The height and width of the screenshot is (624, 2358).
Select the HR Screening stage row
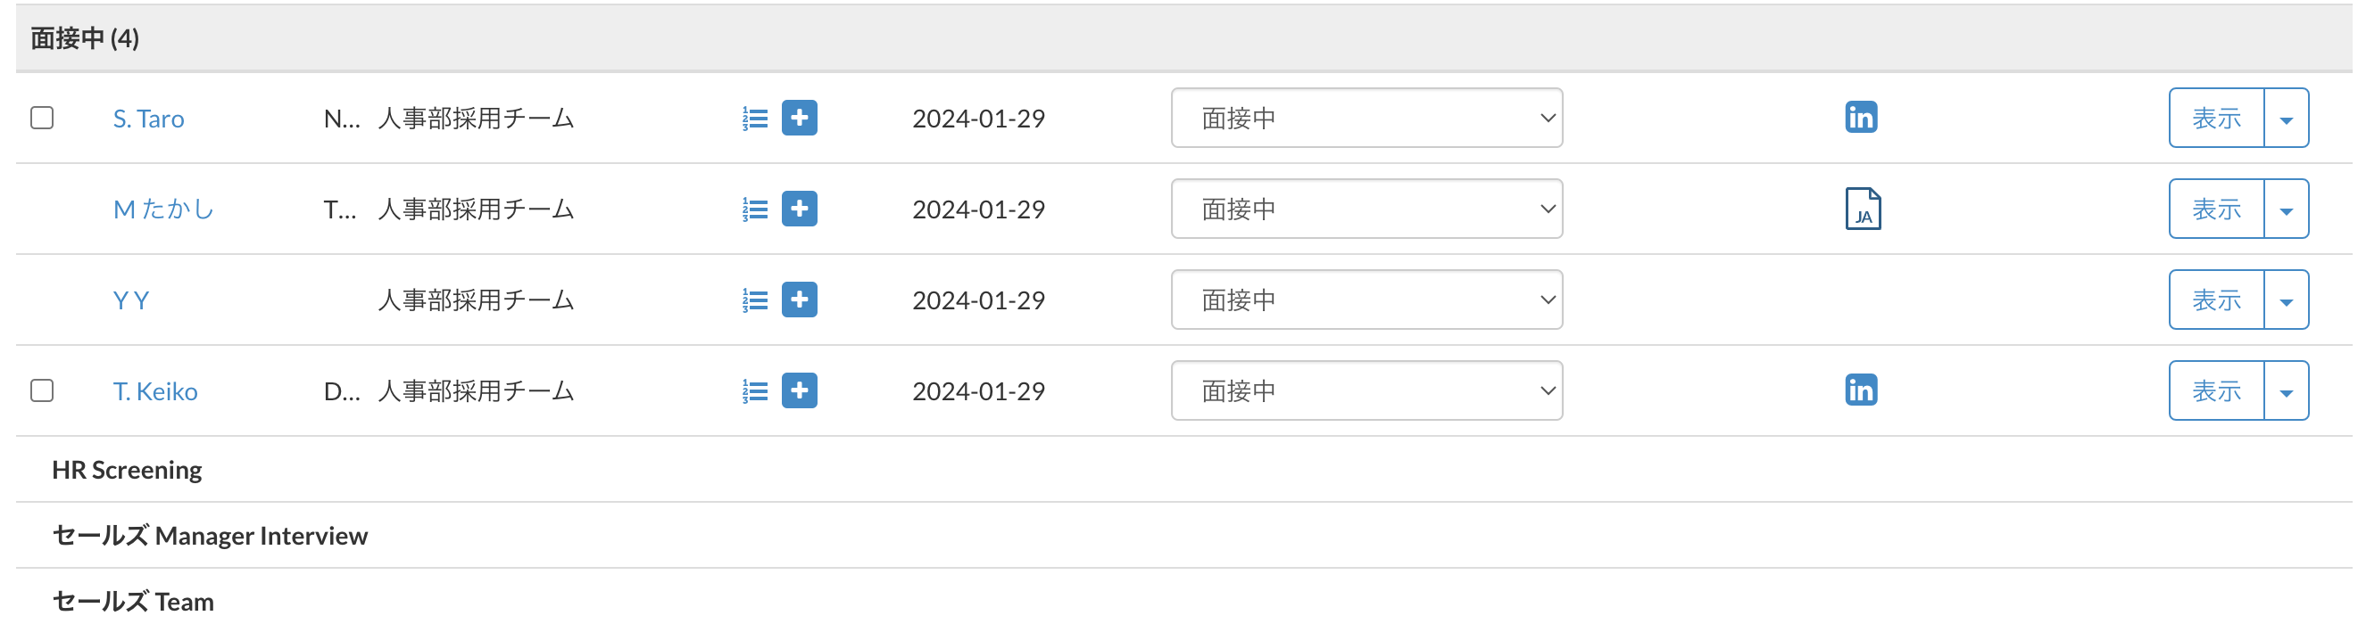[x=128, y=470]
